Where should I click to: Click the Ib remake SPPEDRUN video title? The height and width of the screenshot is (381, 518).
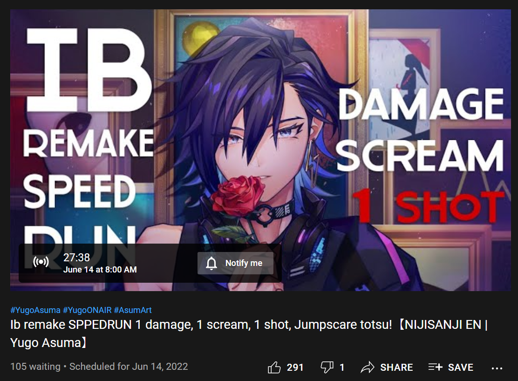pos(249,333)
